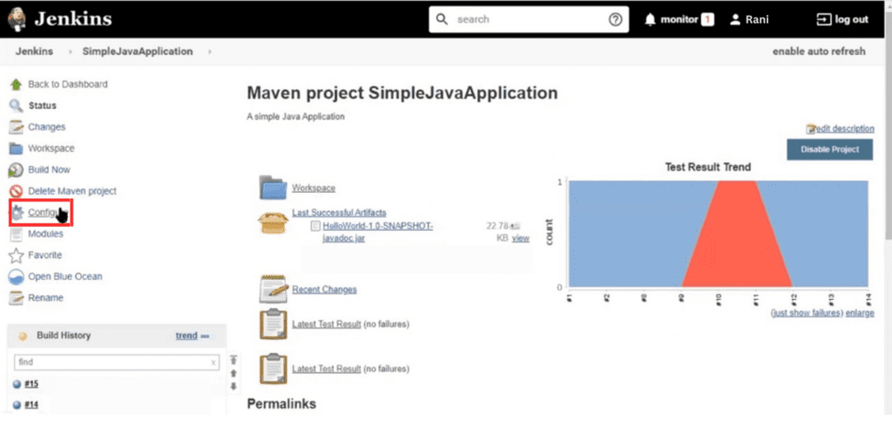The height and width of the screenshot is (421, 892).
Task: Open Blue Ocean via its icon
Action: tap(15, 276)
